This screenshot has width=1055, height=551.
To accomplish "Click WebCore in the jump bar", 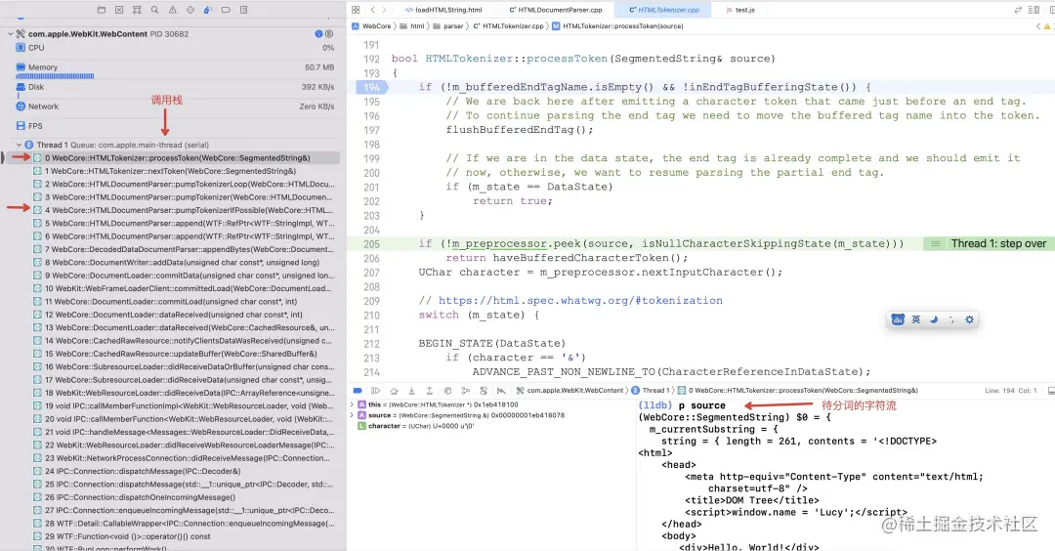I will [371, 26].
